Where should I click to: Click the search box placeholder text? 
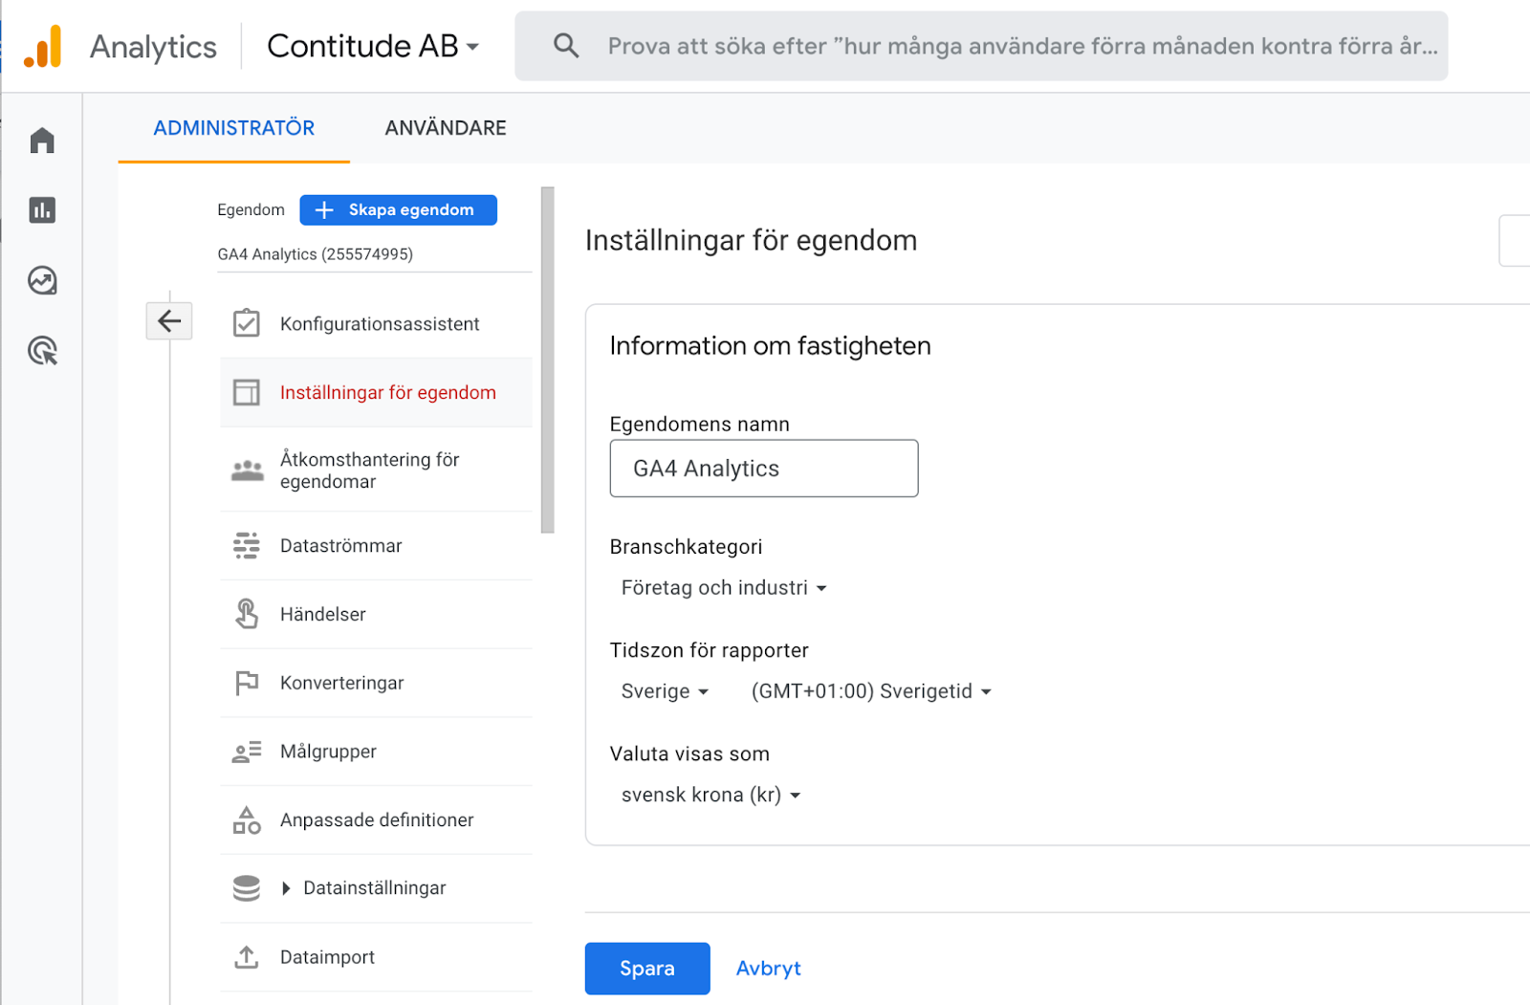click(1022, 46)
